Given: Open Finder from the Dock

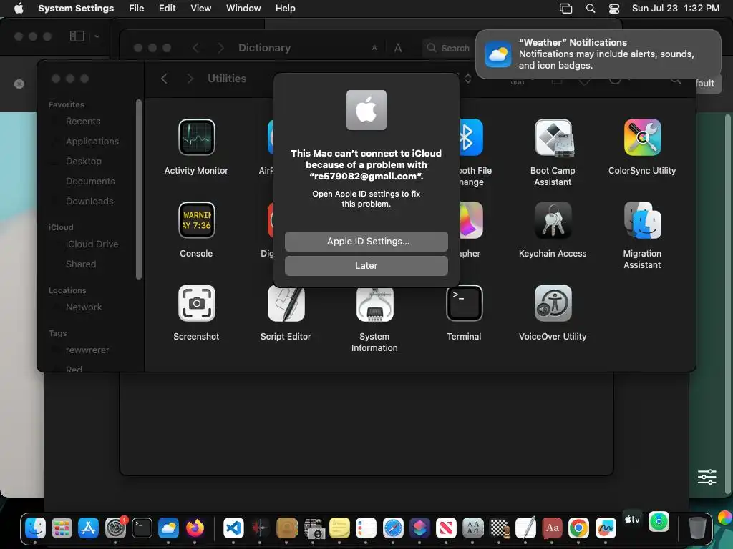Looking at the screenshot, I should point(36,528).
